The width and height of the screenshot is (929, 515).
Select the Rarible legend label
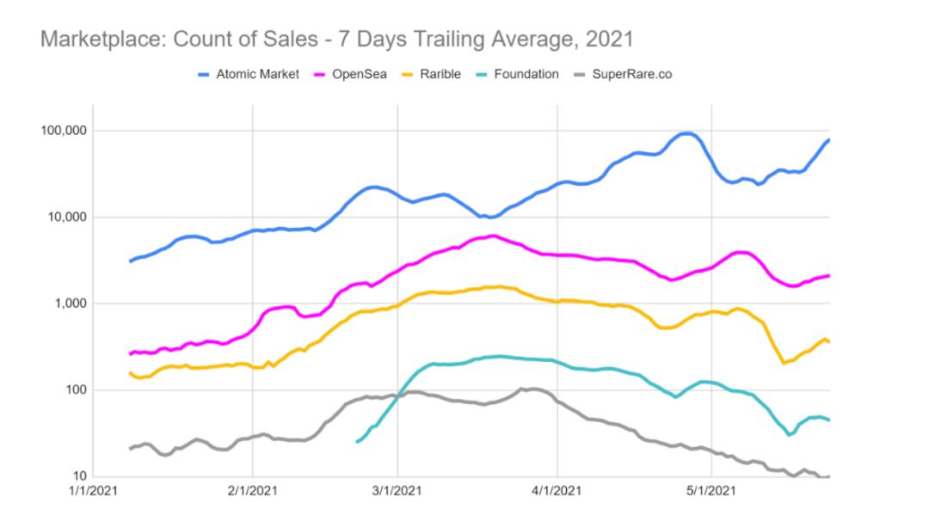tap(441, 75)
